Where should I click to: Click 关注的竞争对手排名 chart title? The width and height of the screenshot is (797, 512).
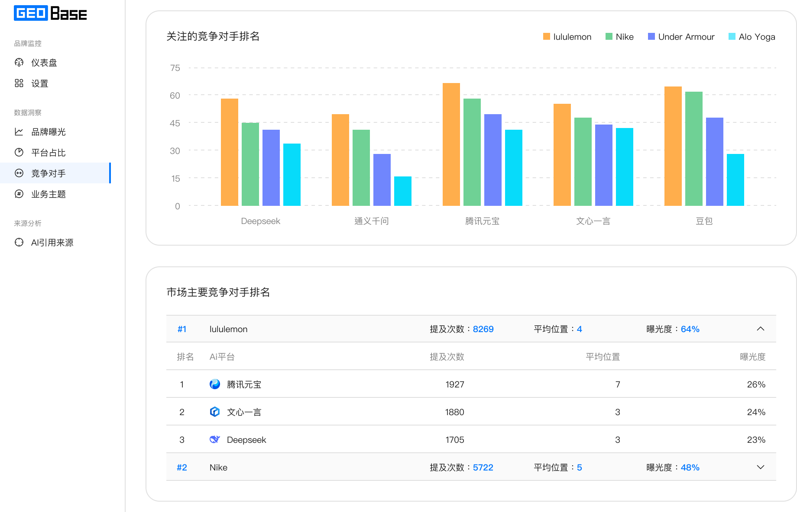[213, 36]
